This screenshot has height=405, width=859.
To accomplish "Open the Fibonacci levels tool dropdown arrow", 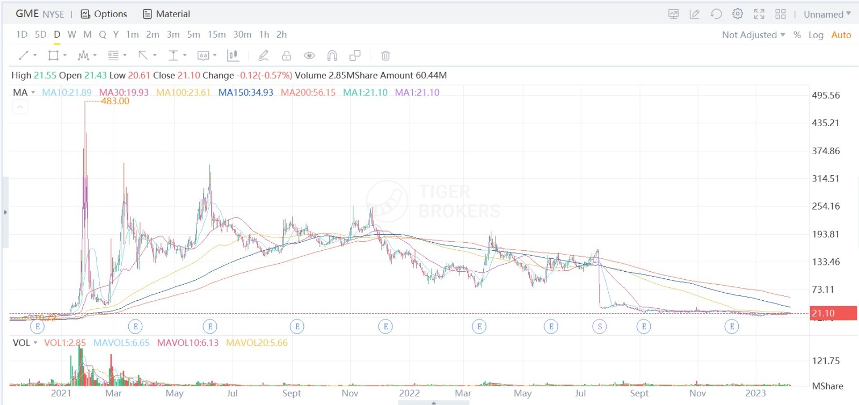I will coord(125,55).
